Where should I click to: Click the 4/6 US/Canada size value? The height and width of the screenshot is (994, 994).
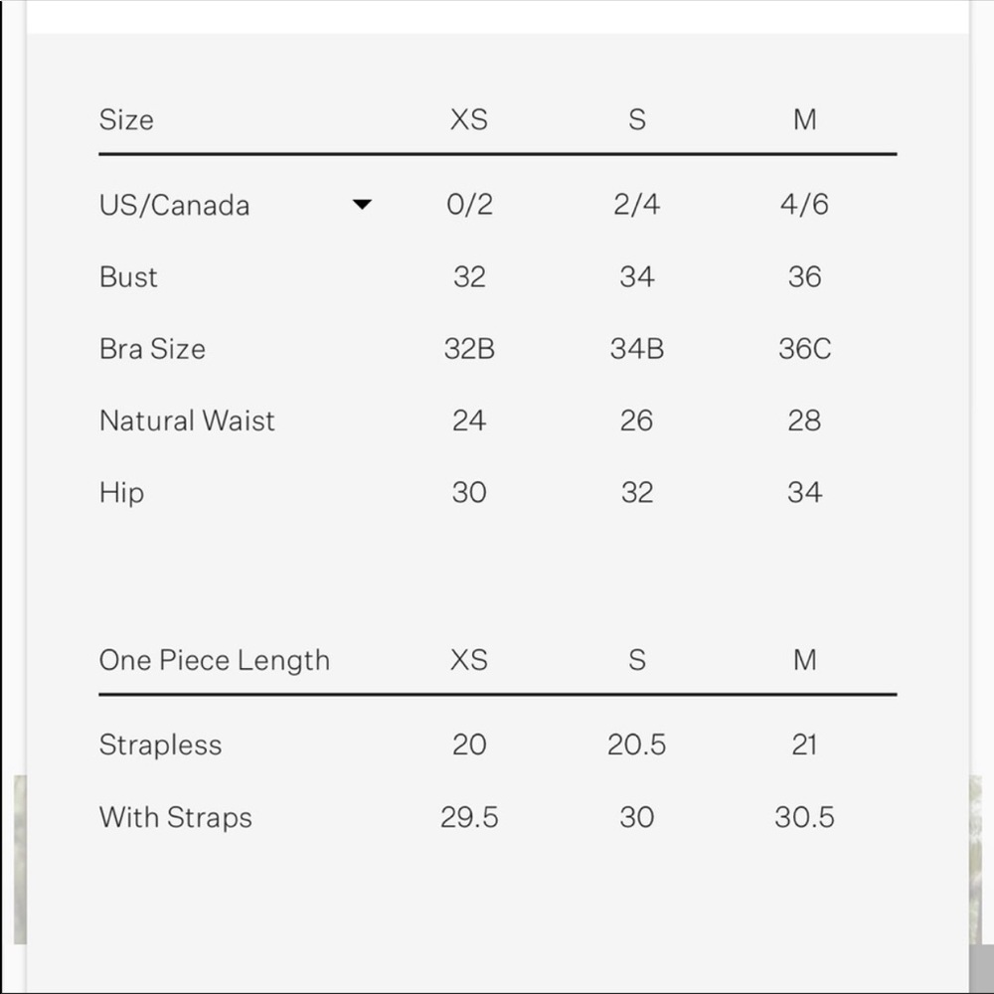(804, 204)
